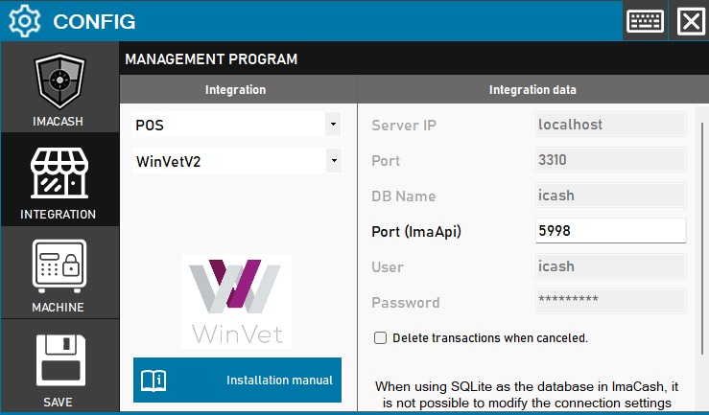709x415 pixels.
Task: Open the Machine safe icon
Action: tap(59, 267)
